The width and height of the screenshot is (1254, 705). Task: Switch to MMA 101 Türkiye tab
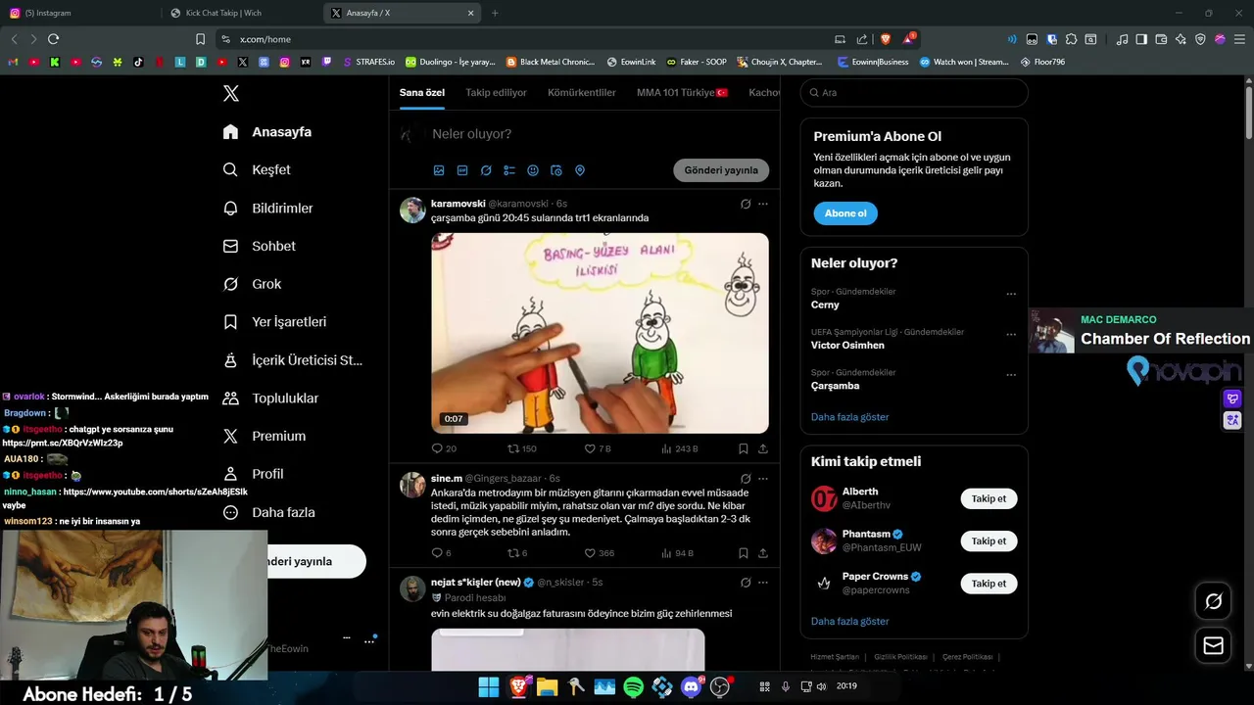pyautogui.click(x=683, y=92)
